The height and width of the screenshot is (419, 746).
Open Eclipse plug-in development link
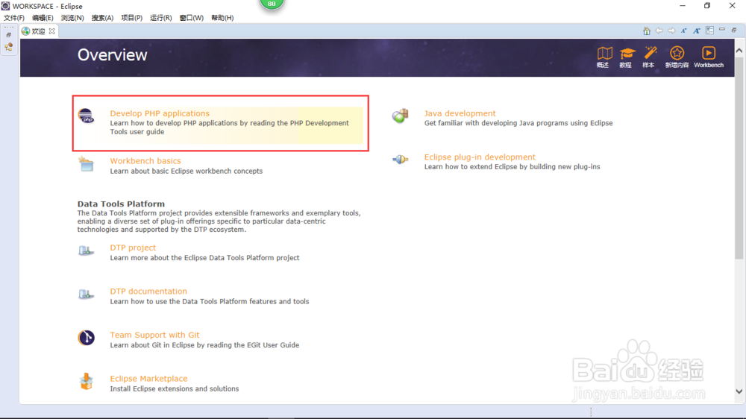click(480, 157)
